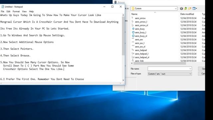Expand the File name dropdown arrow
The image size is (213, 120).
[x=190, y=69]
